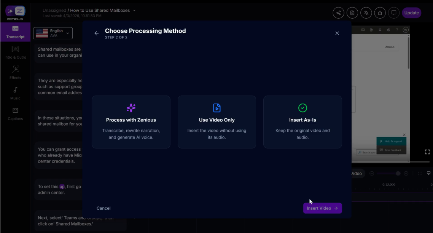Screen dimensions: 433x233
Task: Switch to the Intro & Outro panel
Action: pyautogui.click(x=15, y=53)
